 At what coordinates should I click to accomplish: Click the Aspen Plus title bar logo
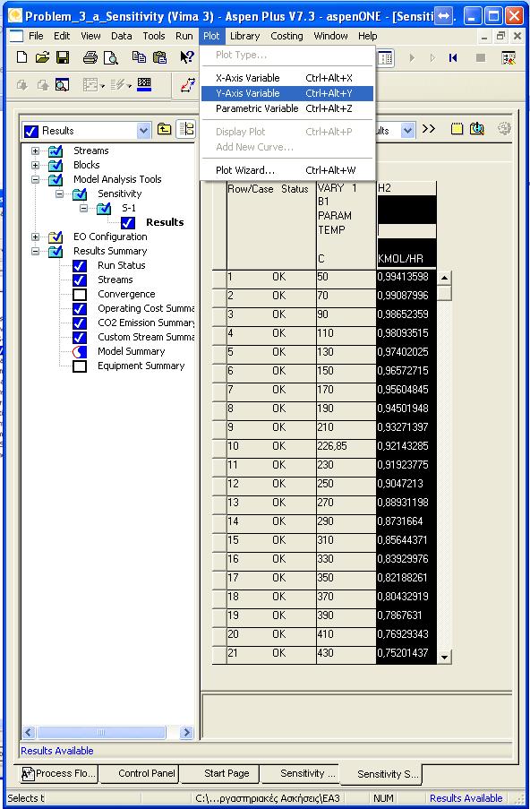[15, 15]
